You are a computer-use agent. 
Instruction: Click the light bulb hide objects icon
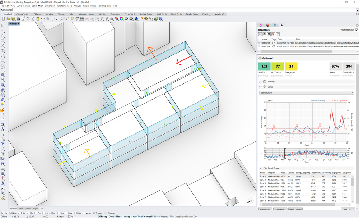107,19
